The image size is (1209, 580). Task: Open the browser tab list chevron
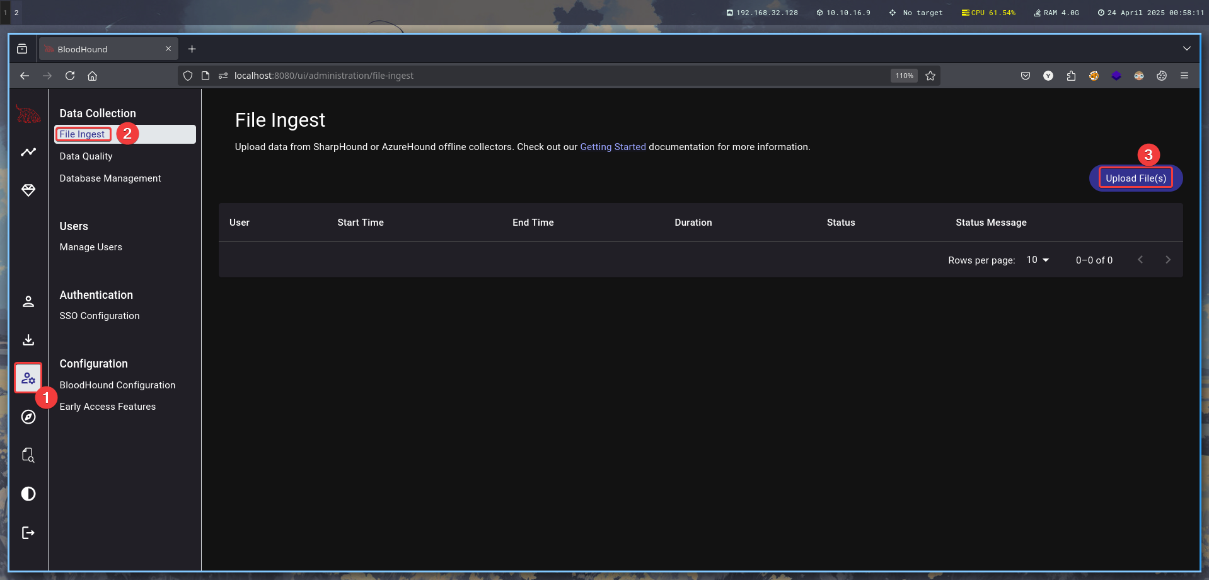coord(1186,49)
